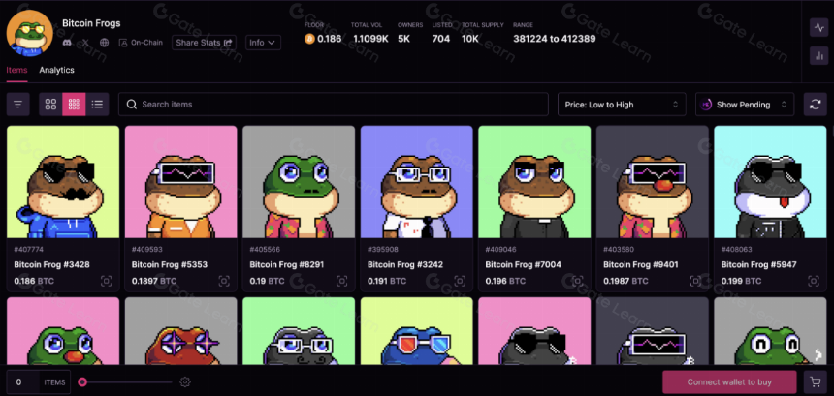This screenshot has height=396, width=834.
Task: Click the On-Chain indicator
Action: pyautogui.click(x=141, y=43)
